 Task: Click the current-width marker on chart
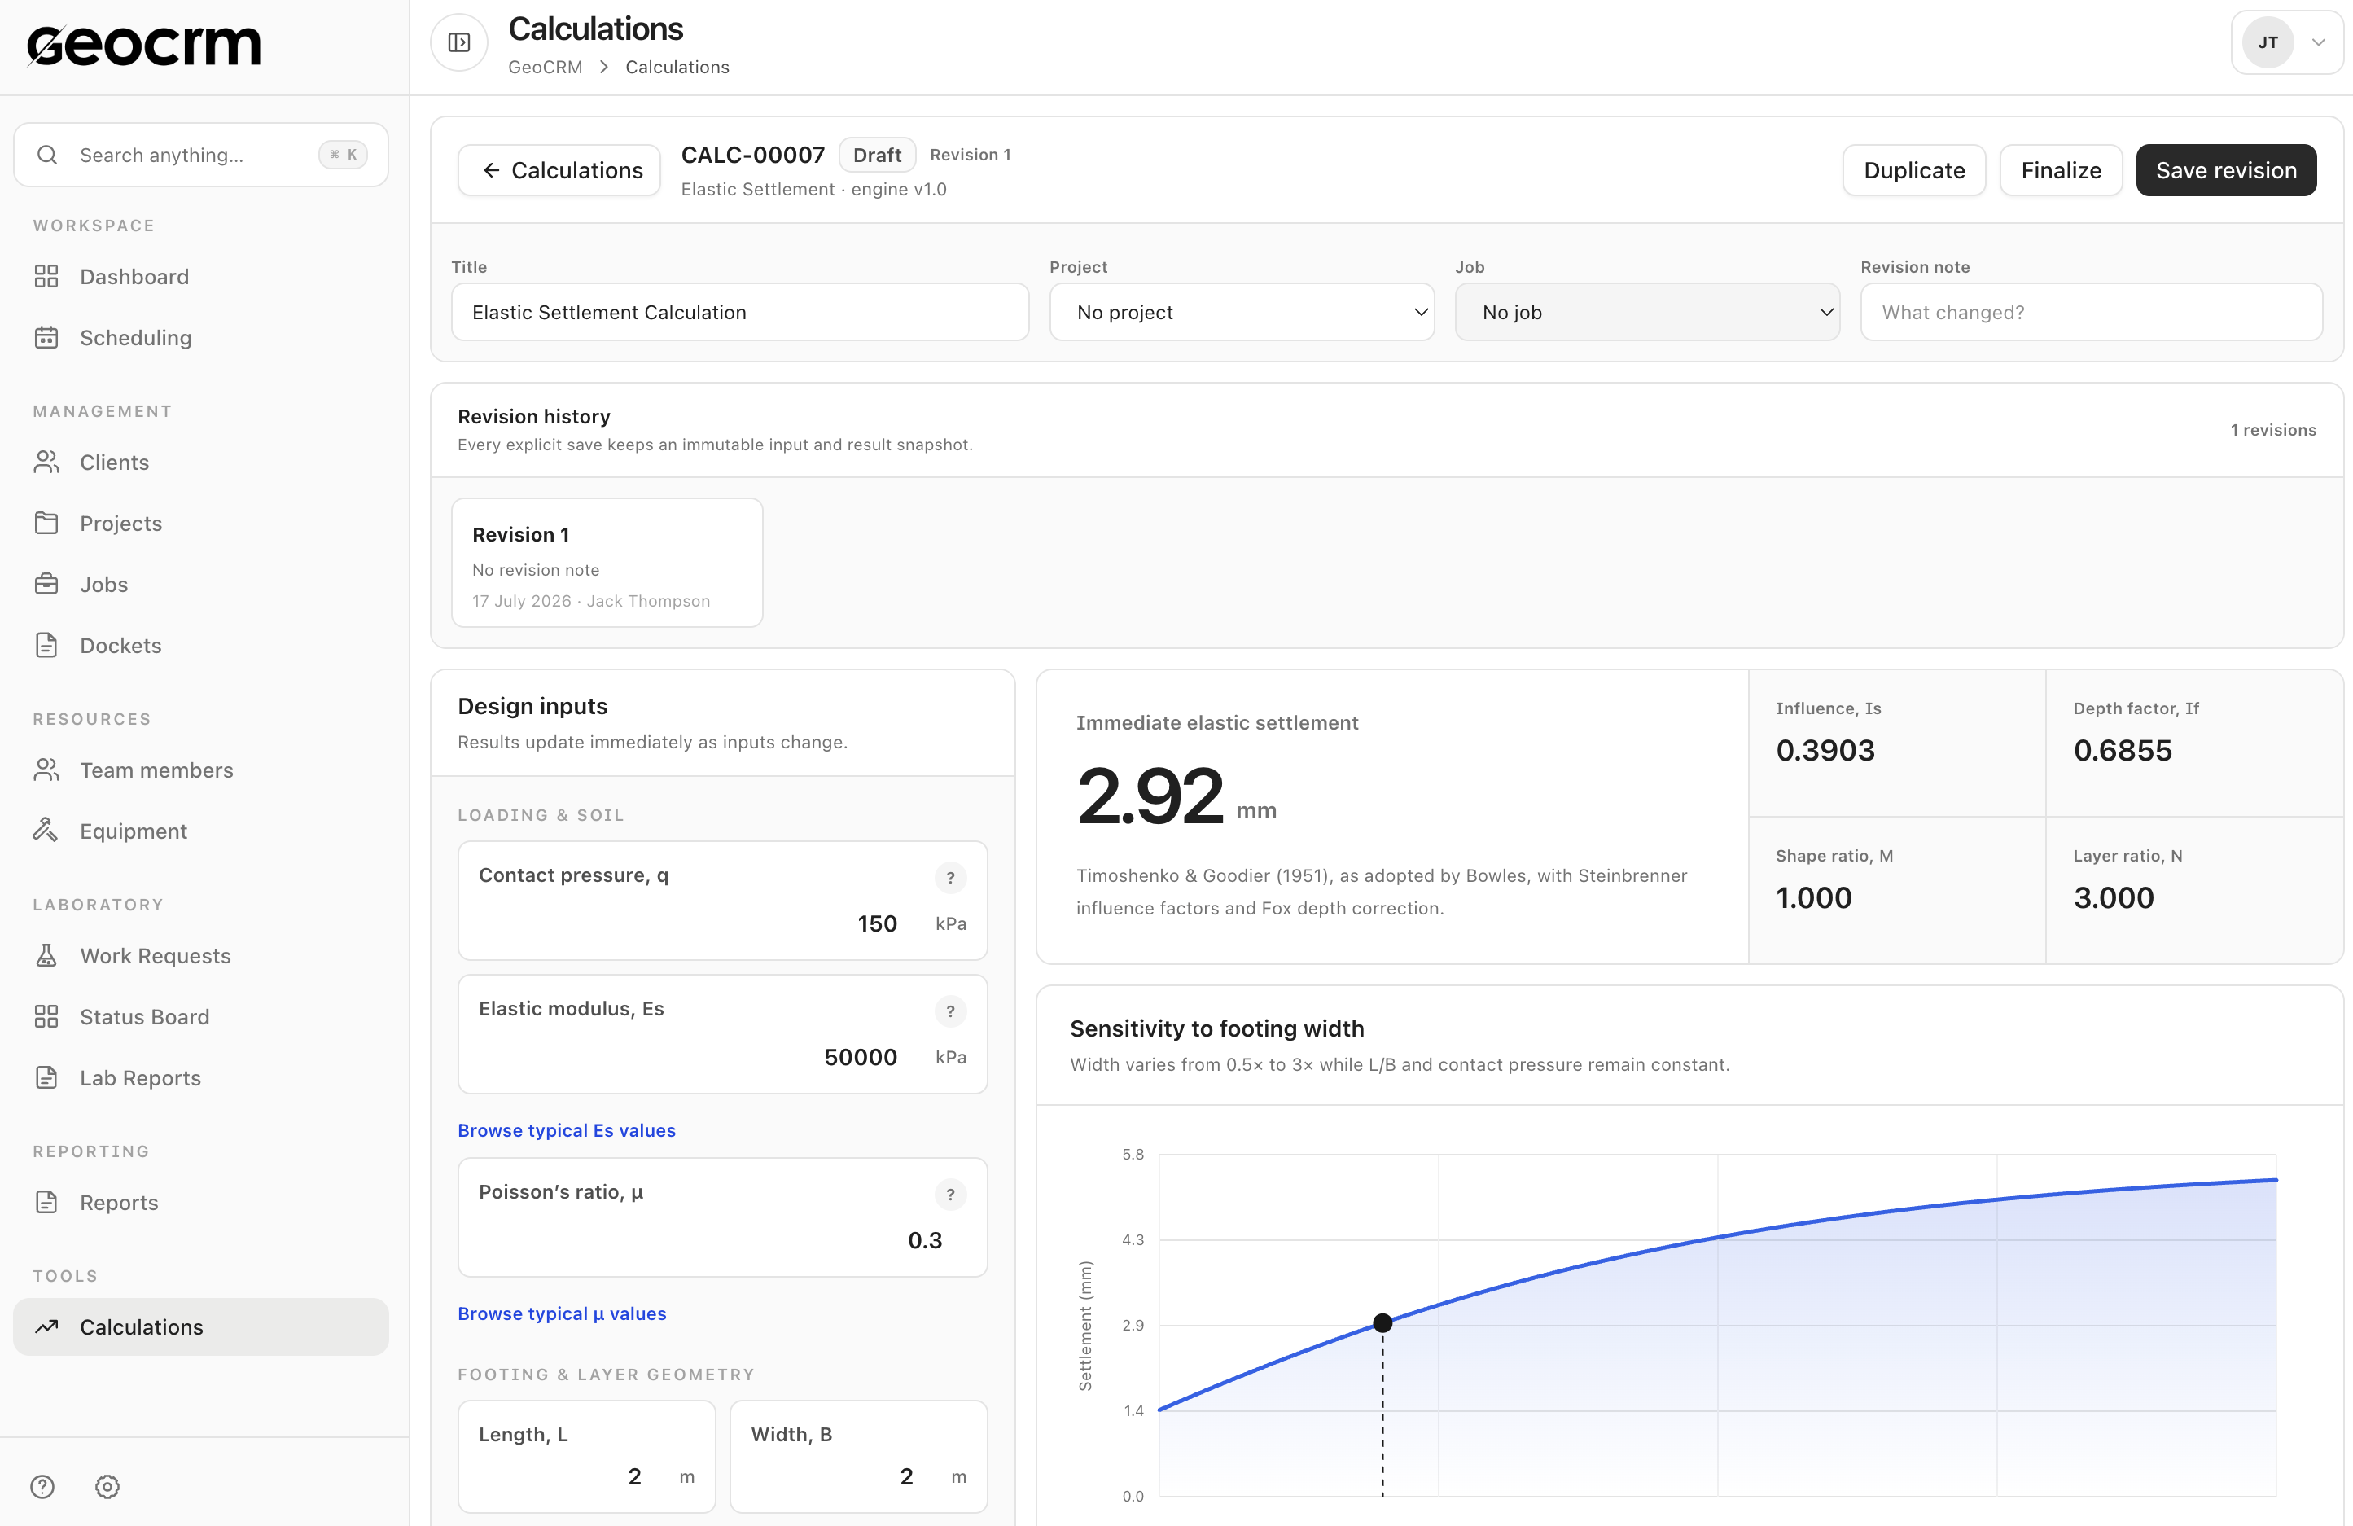click(1382, 1323)
